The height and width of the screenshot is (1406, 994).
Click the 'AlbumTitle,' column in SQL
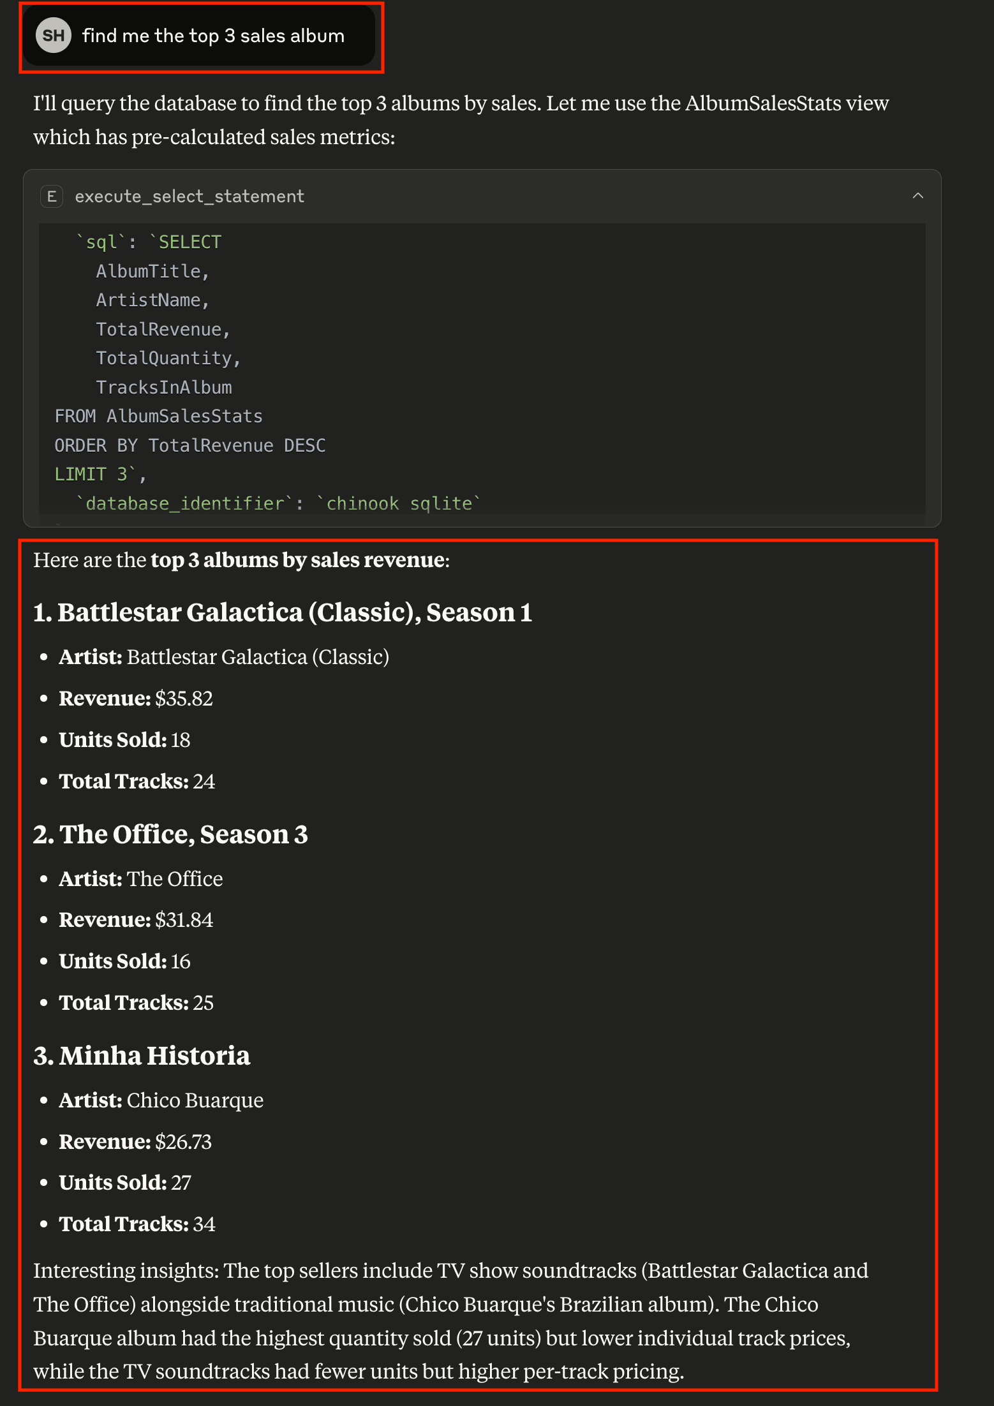click(153, 271)
